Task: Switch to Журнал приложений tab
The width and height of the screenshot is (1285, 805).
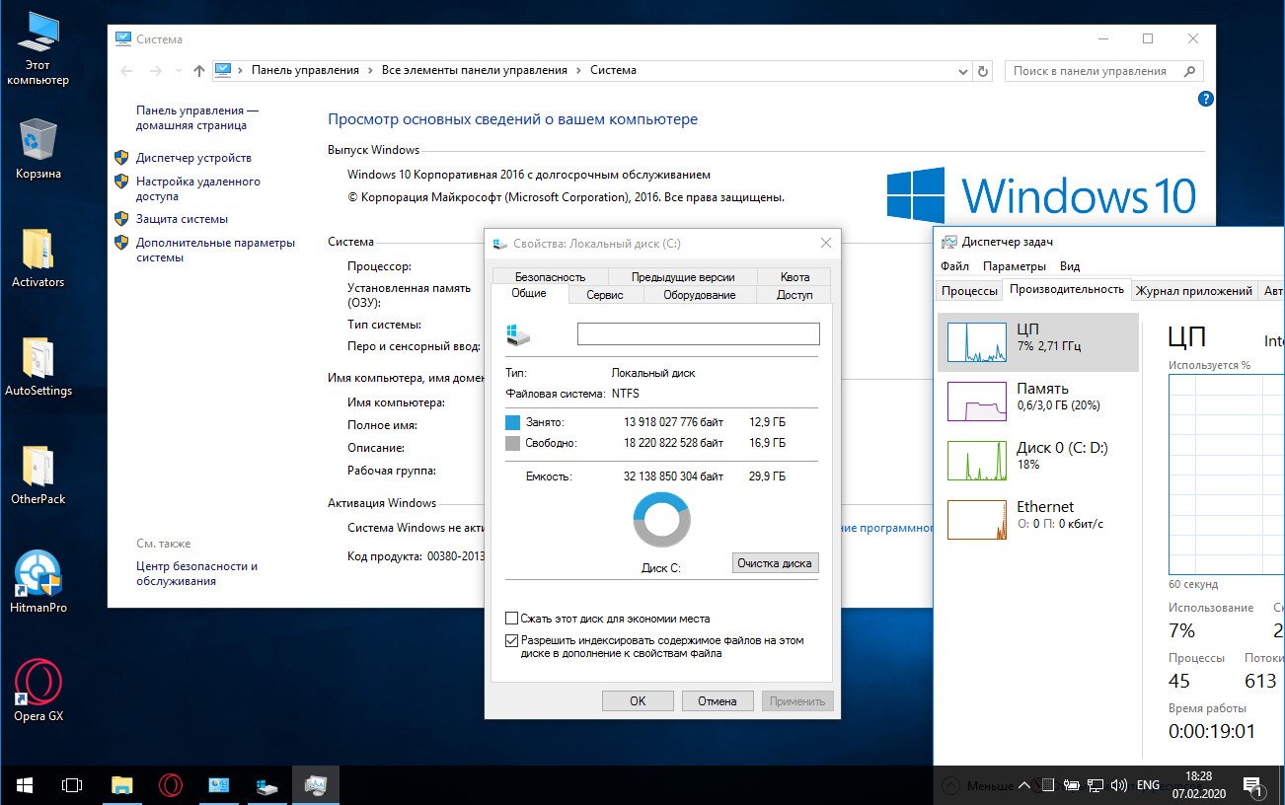Action: pos(1193,291)
